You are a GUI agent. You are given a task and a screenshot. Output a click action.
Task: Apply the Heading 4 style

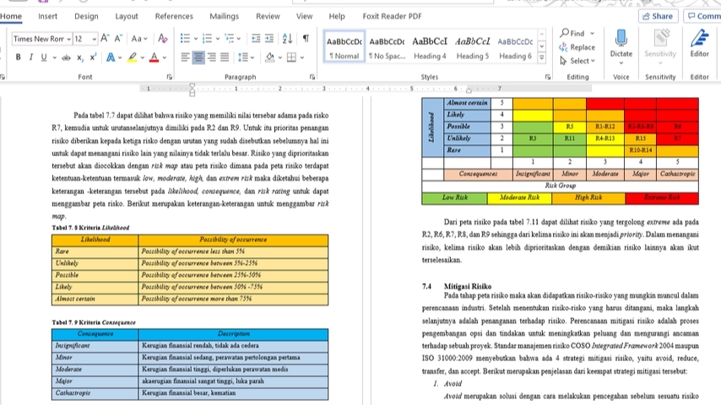pos(430,47)
